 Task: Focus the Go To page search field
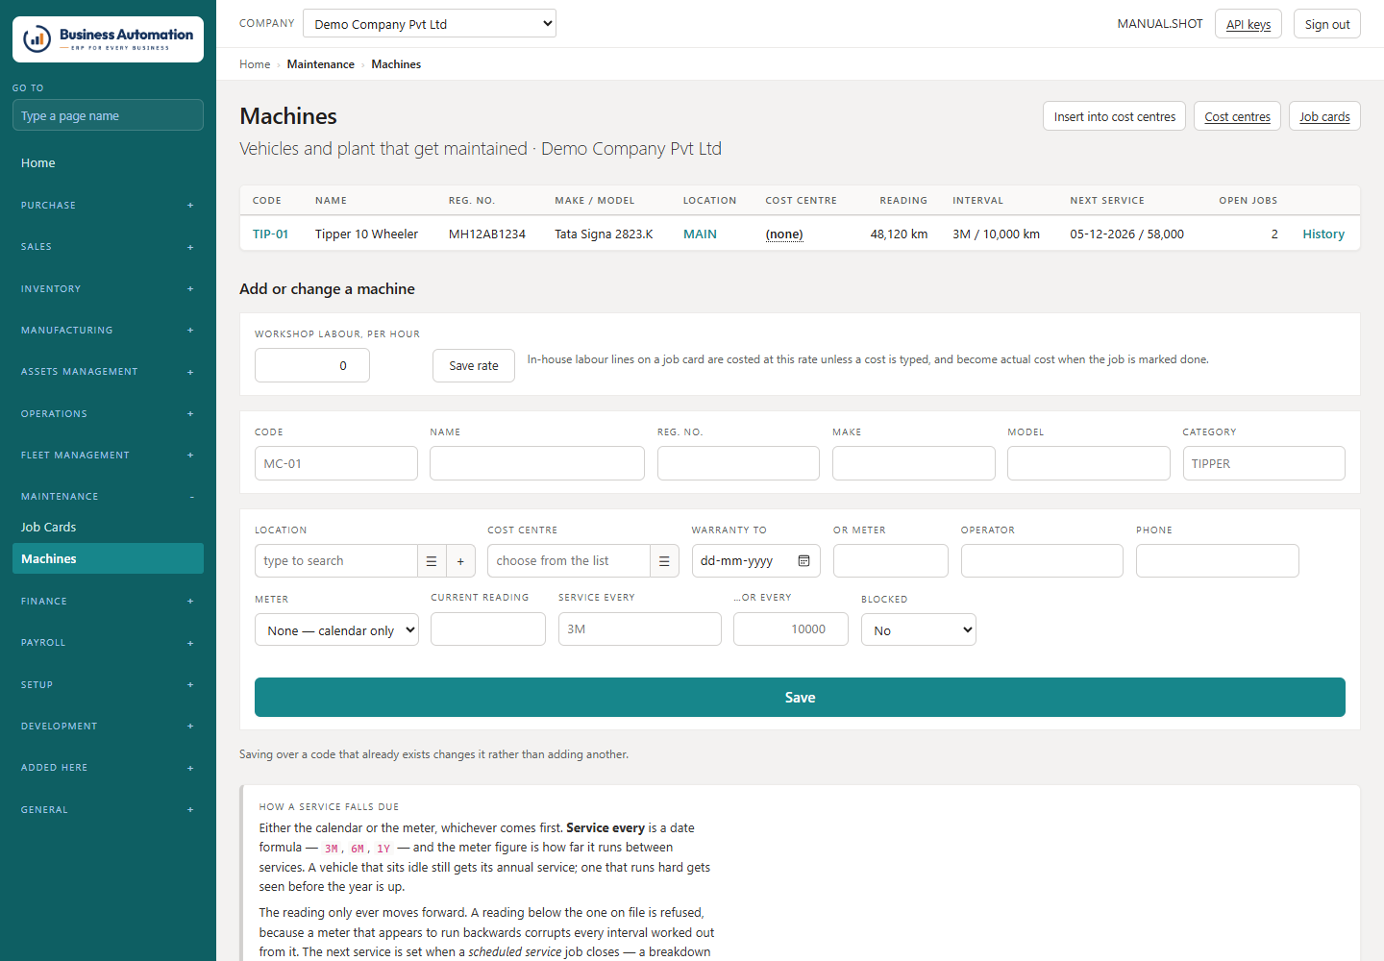point(108,115)
